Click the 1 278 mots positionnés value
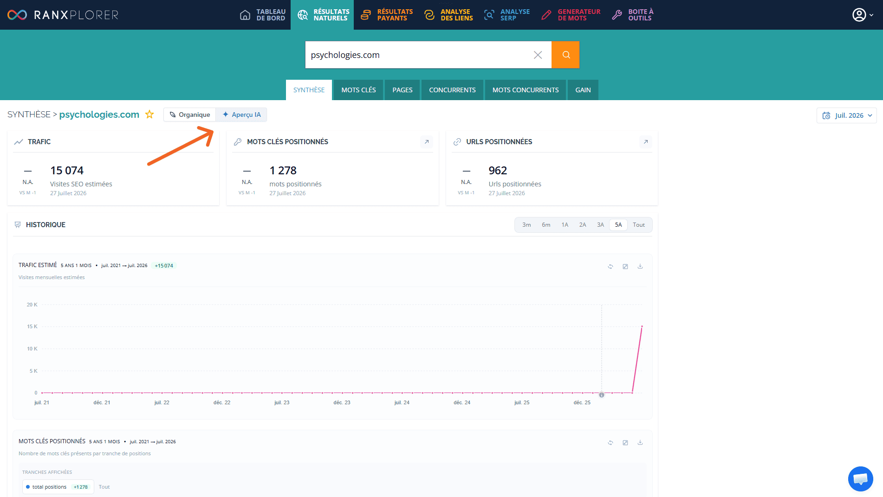Viewport: 883px width, 497px height. 283,171
